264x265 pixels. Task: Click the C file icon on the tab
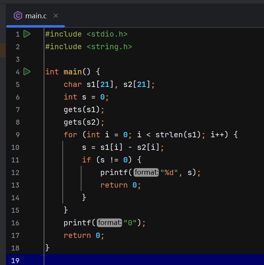point(18,16)
